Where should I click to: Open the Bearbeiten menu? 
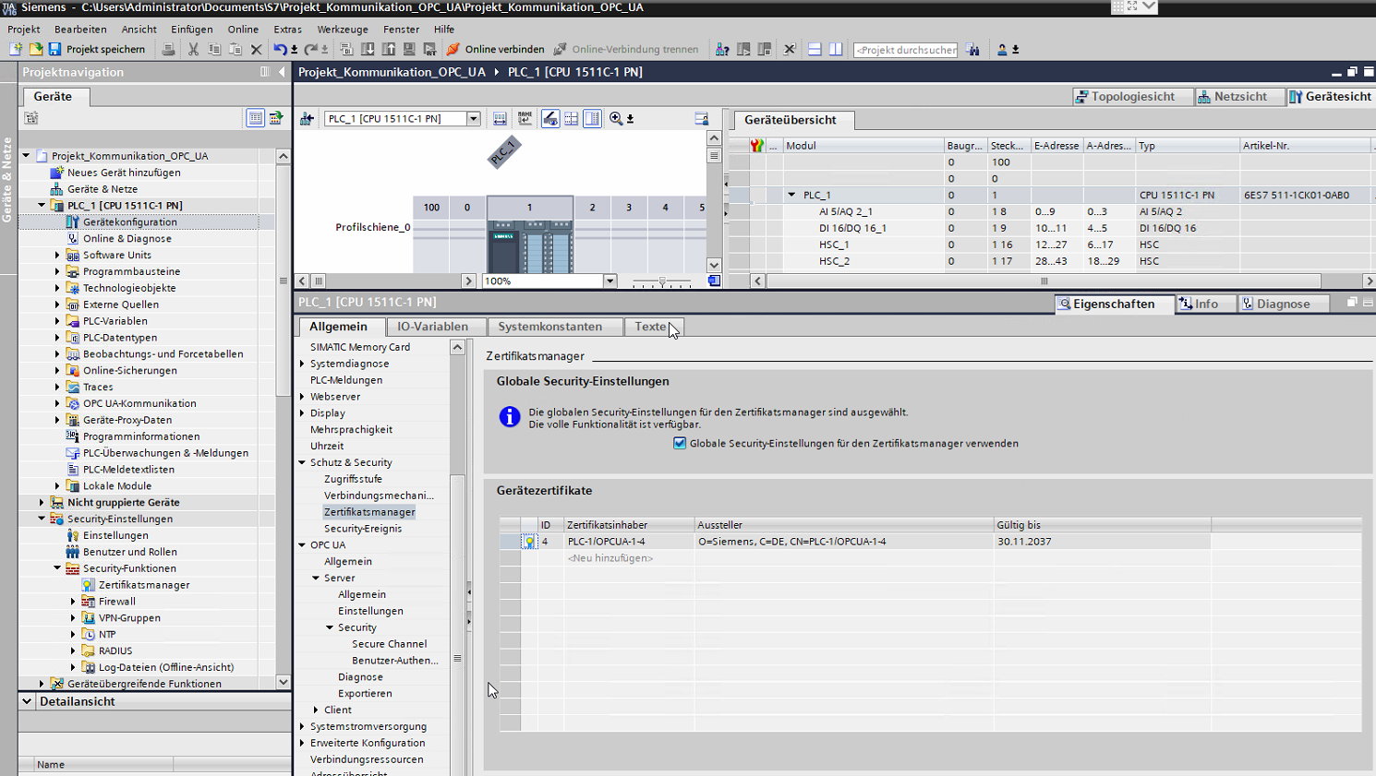pos(80,29)
